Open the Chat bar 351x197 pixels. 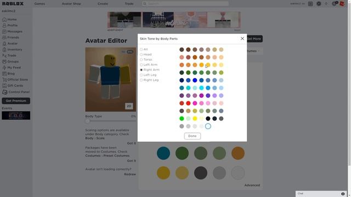[321, 194]
